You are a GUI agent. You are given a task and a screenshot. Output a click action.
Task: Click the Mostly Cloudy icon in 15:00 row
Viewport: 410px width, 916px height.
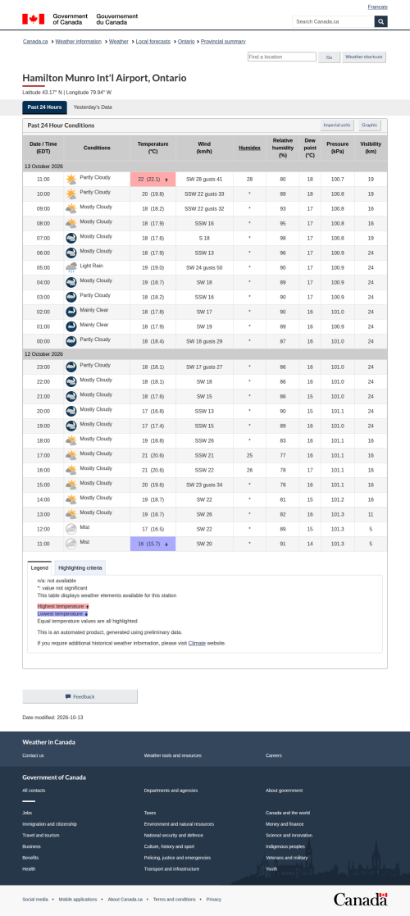coord(71,485)
